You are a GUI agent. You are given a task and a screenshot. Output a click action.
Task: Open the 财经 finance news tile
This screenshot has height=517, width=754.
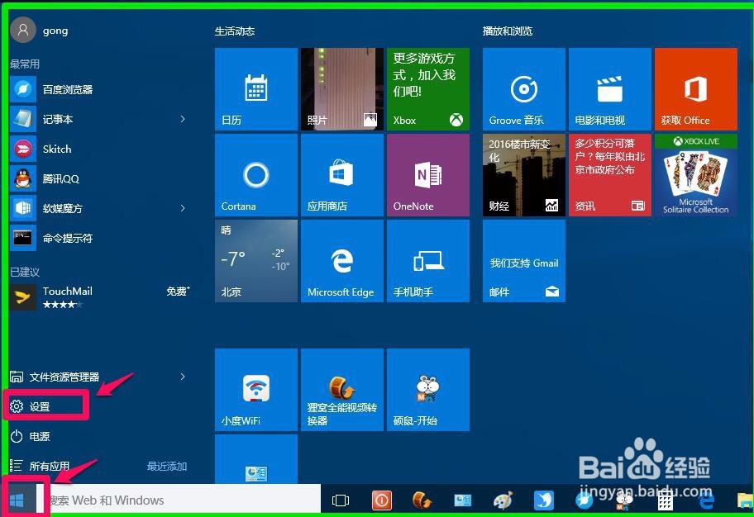(x=523, y=175)
